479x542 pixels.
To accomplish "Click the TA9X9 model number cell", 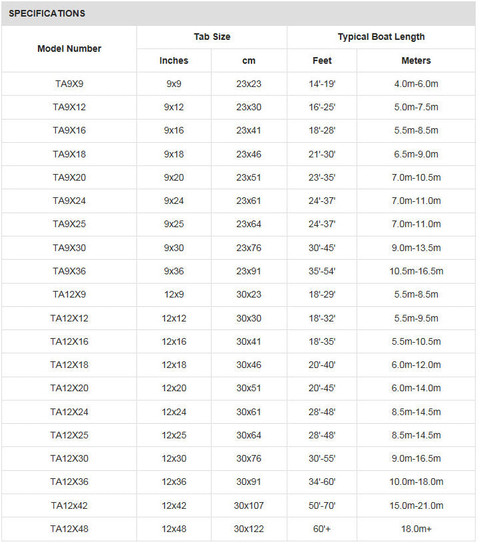I will tap(69, 84).
